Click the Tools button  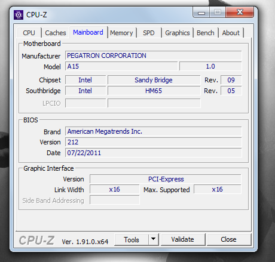[x=132, y=240]
